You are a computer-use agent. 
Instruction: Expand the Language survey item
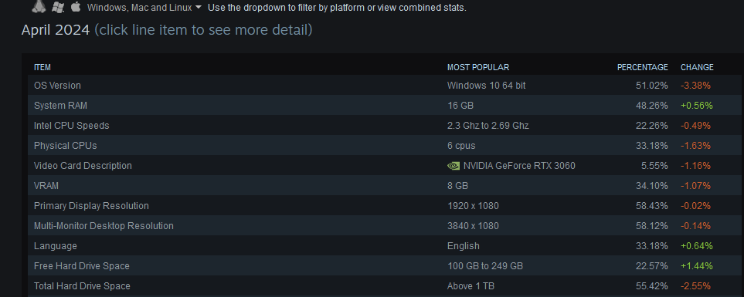(384, 246)
